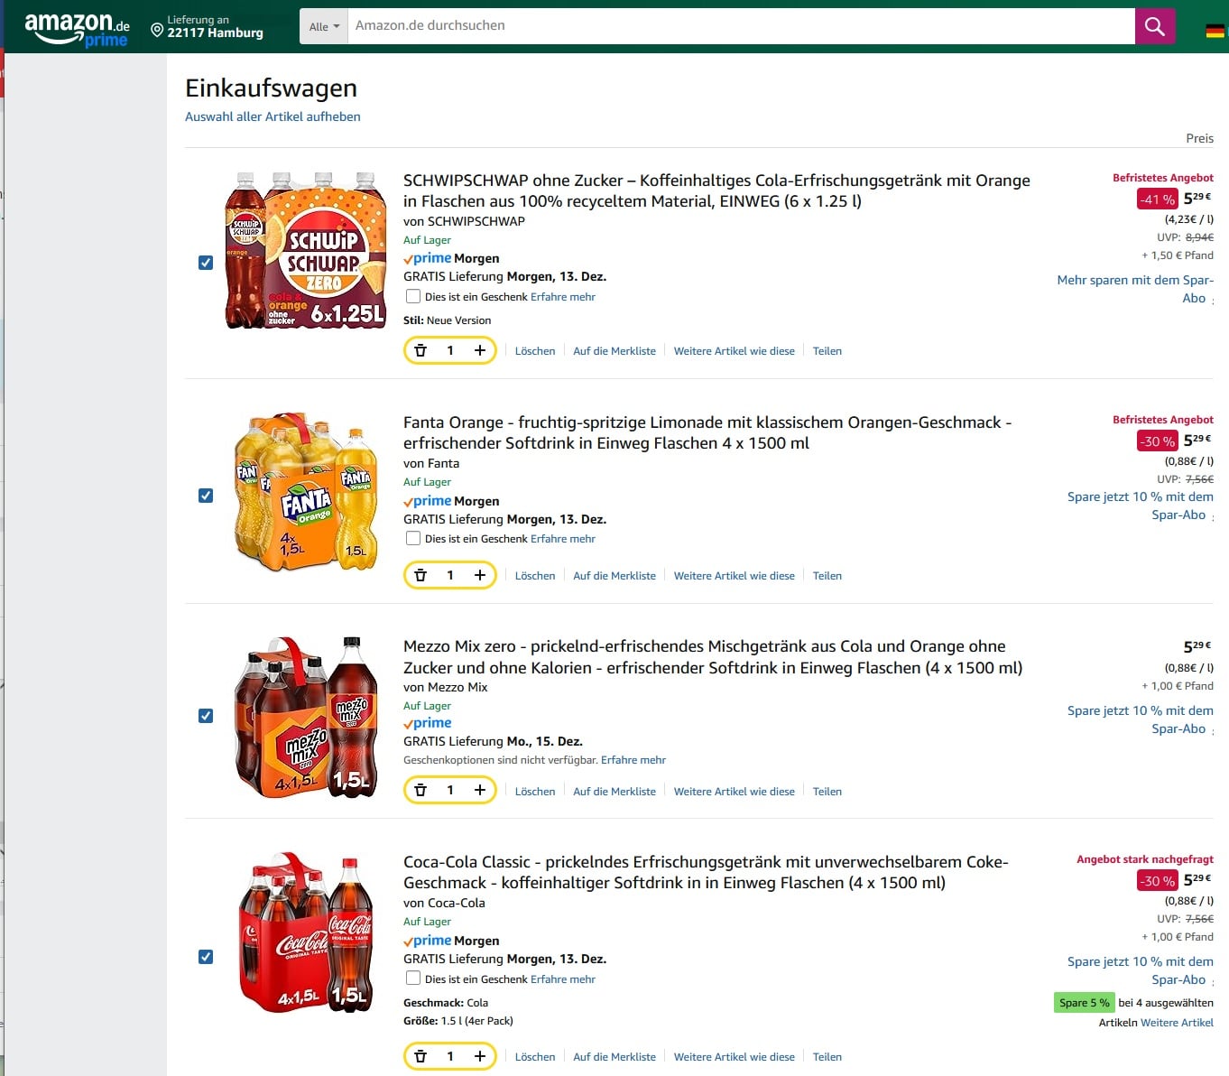Click trash icon for SchwipSchwap quantity
This screenshot has height=1076, width=1229.
(x=420, y=350)
